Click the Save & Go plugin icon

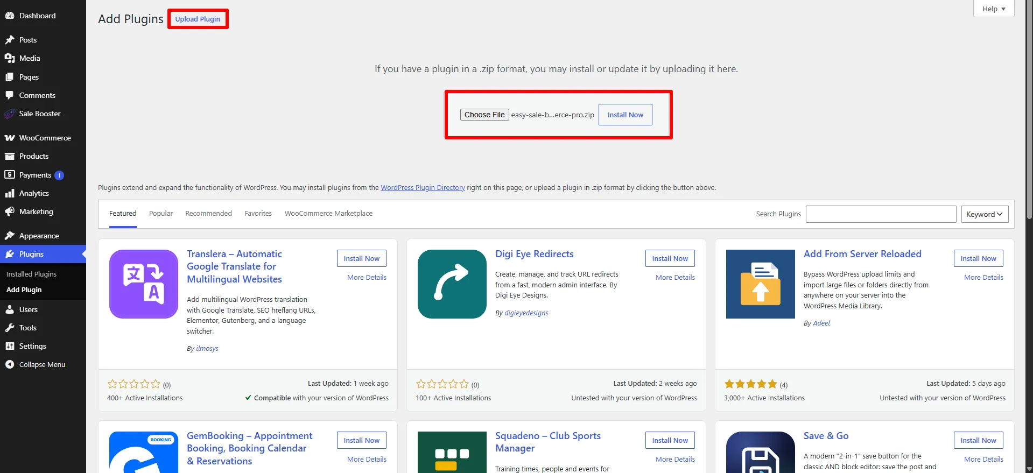(x=761, y=452)
